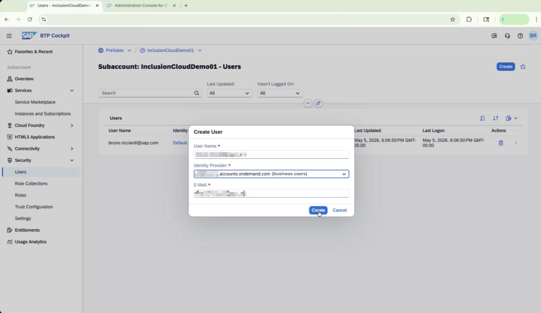Select the Users browser tab

(x=65, y=6)
